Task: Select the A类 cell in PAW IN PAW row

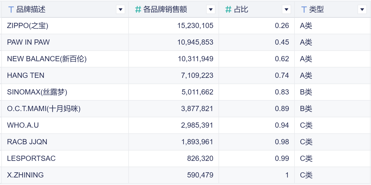Action: click(x=332, y=42)
